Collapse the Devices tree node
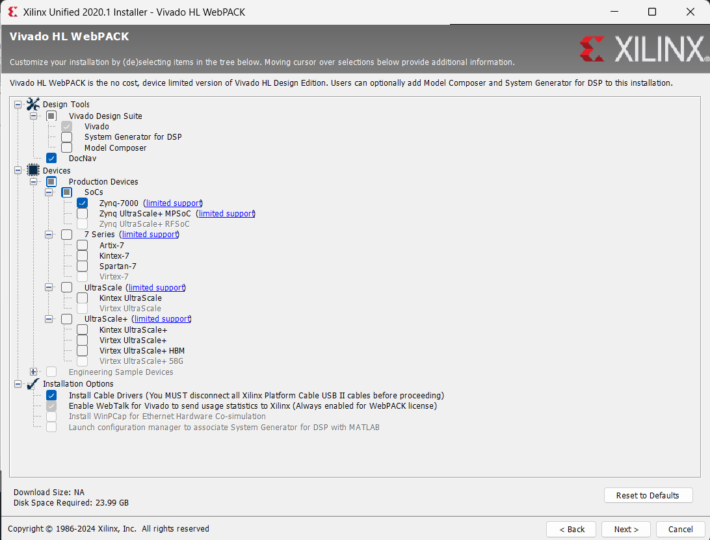This screenshot has height=540, width=710. 18,171
